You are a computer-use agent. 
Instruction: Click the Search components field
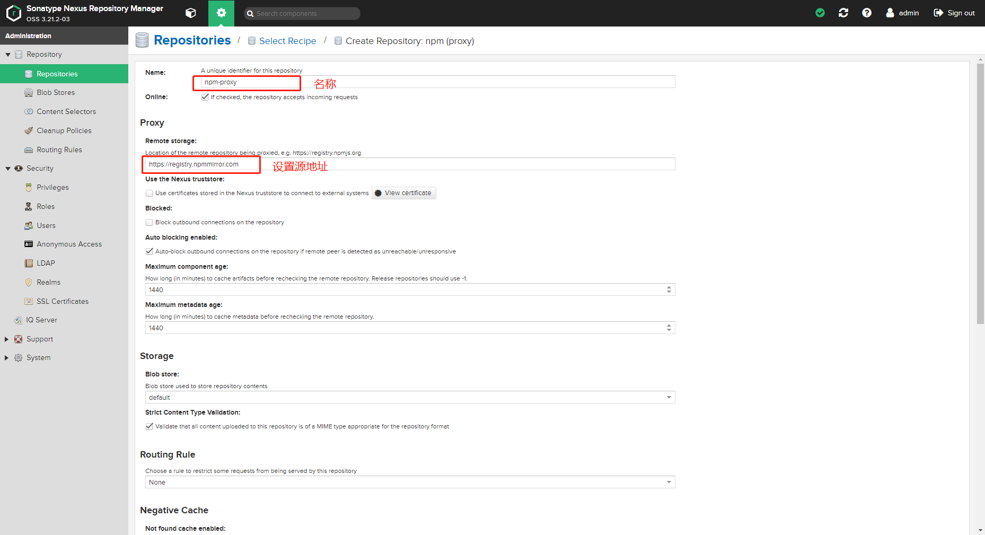point(302,13)
